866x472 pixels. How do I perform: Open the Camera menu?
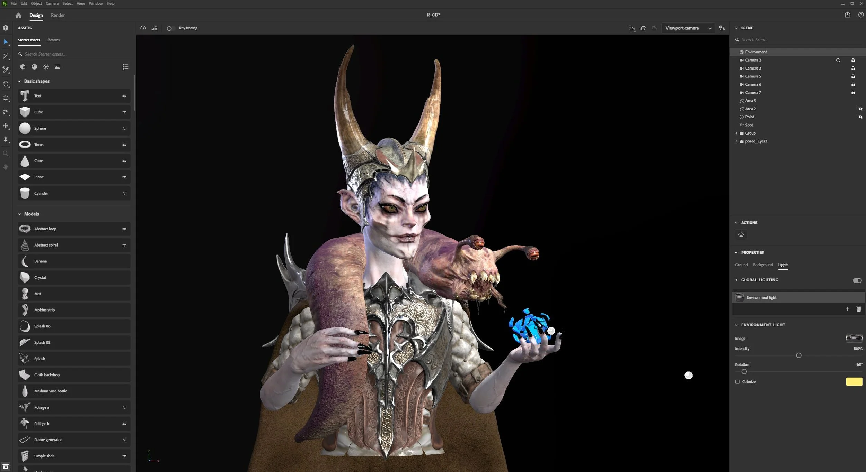[52, 3]
